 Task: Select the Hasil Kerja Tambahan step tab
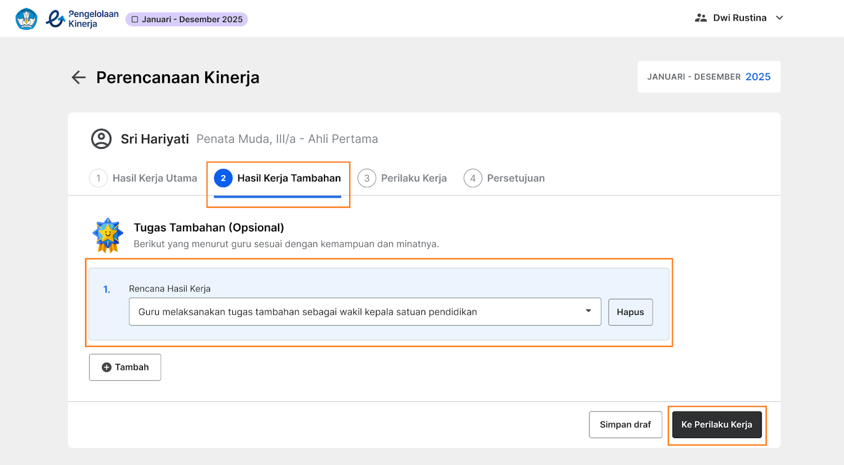tap(277, 178)
